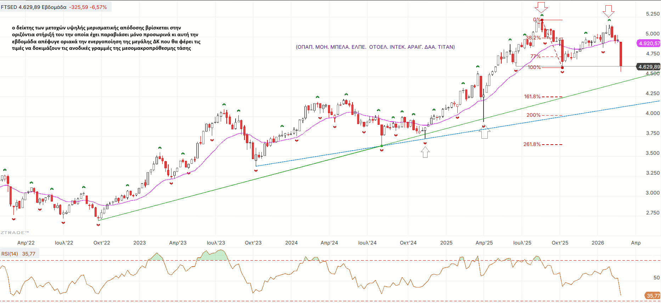Click the 2025 label on the time axis
This screenshot has width=661, height=303.
pyautogui.click(x=446, y=243)
